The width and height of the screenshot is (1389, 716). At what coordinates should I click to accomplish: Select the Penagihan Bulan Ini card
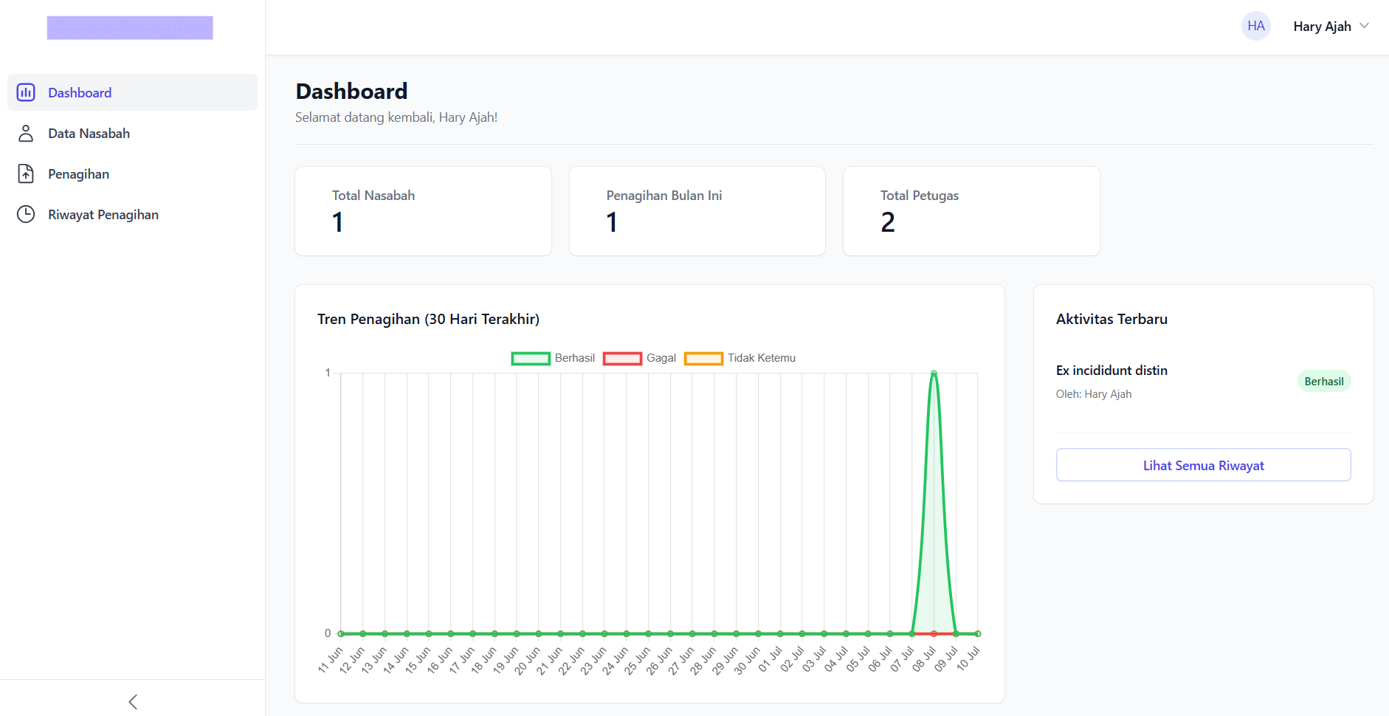(x=697, y=210)
